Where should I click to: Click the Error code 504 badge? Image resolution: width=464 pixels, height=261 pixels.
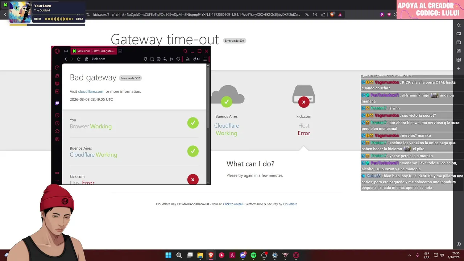pyautogui.click(x=235, y=41)
